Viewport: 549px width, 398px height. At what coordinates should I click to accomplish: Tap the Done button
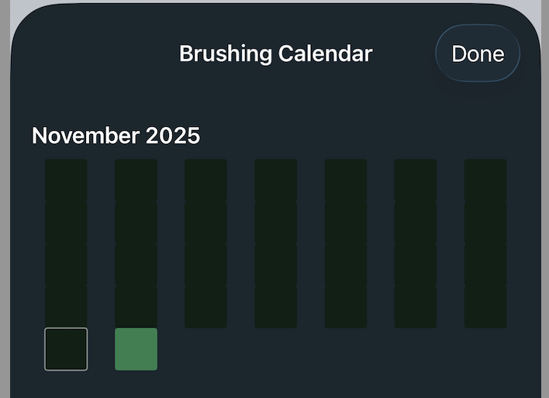(x=478, y=53)
